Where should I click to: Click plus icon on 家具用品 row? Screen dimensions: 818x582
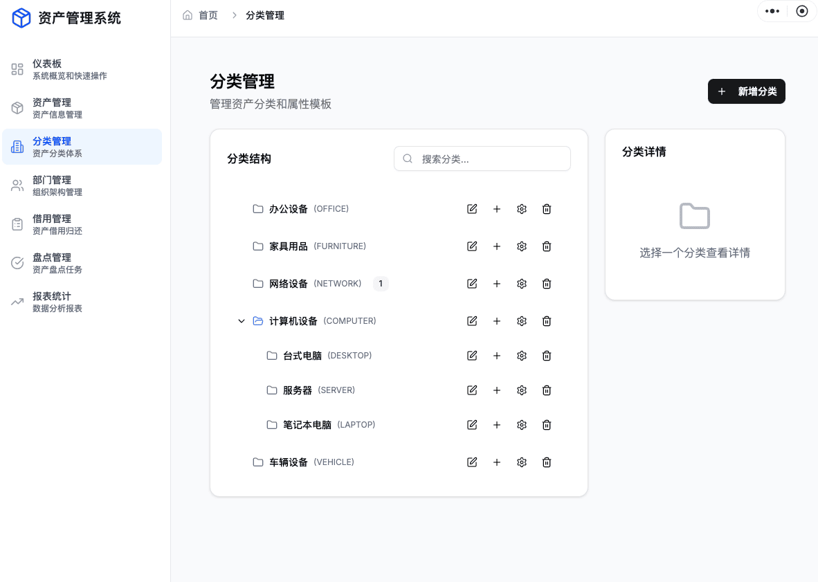point(497,246)
